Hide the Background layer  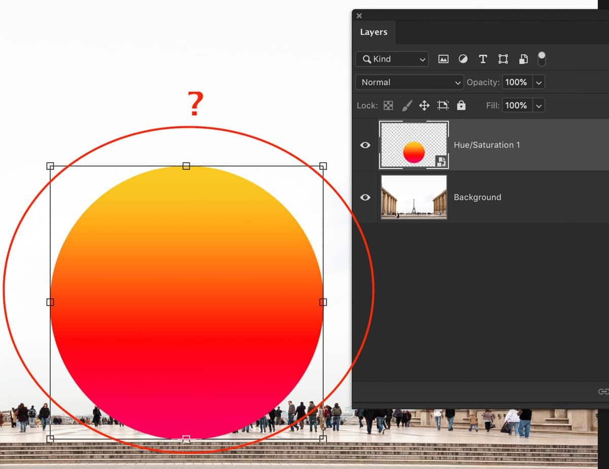365,197
